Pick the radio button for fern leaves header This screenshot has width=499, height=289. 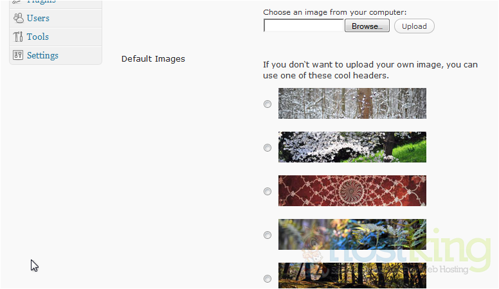click(x=268, y=235)
